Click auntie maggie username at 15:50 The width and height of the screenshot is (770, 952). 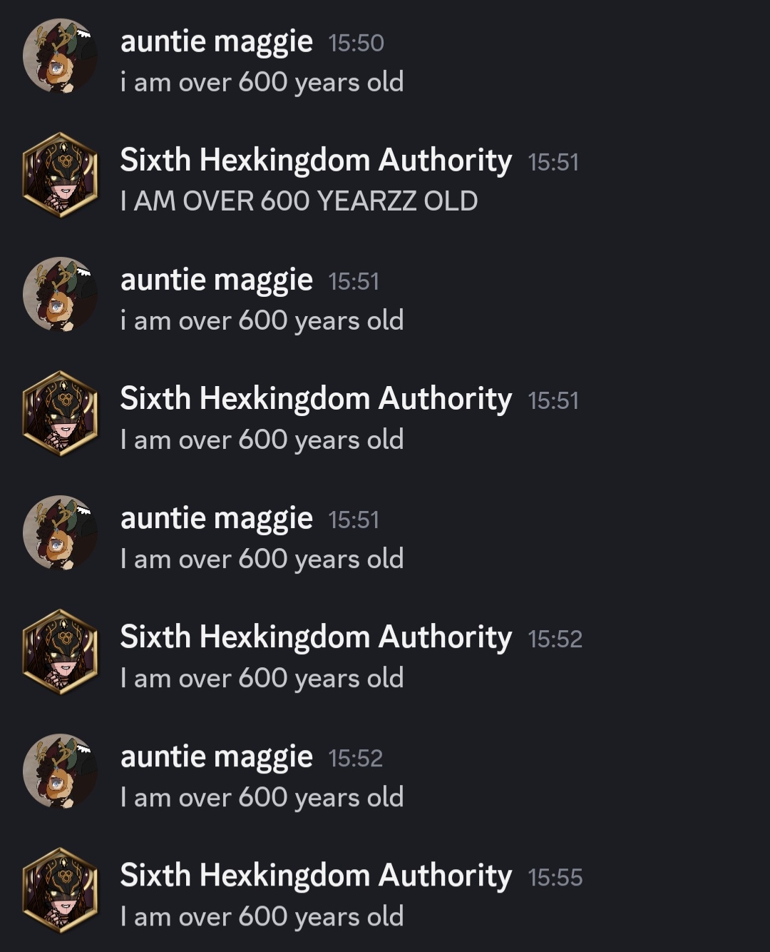[x=216, y=41]
